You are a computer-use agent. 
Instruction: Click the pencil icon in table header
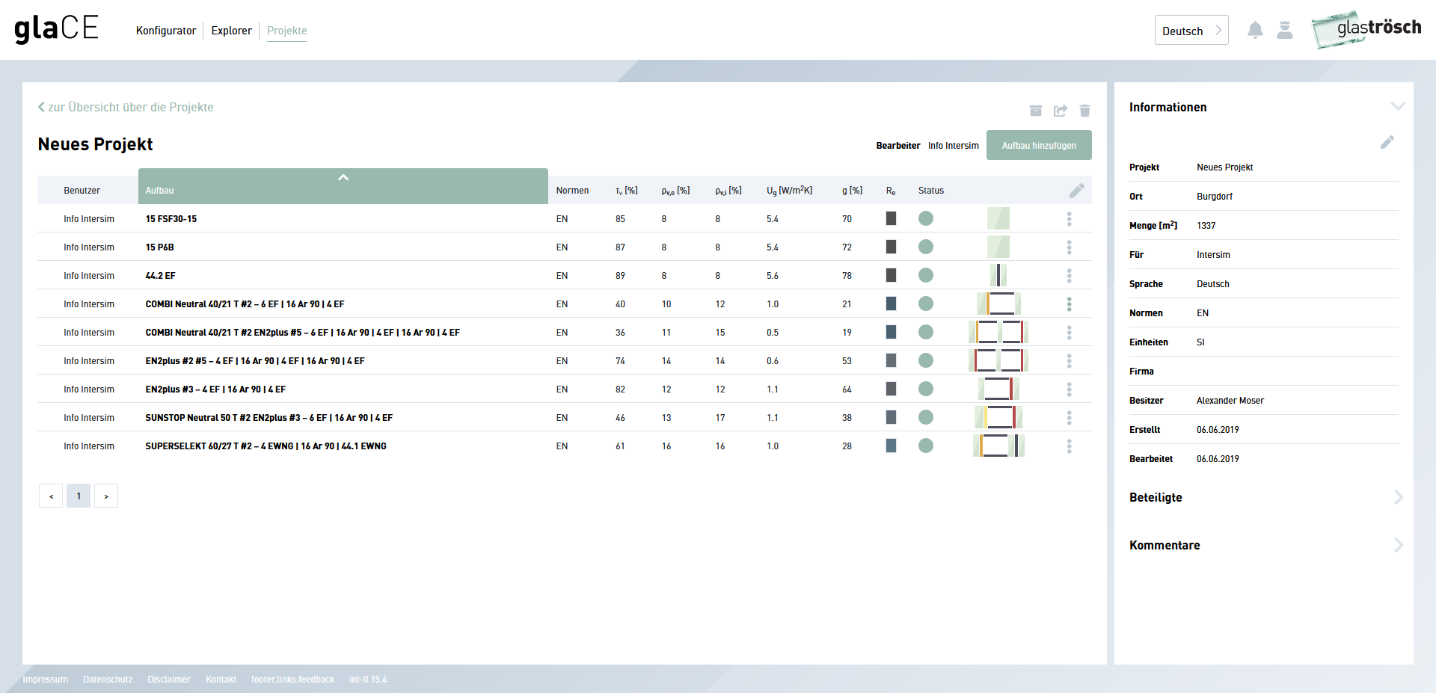click(x=1076, y=191)
